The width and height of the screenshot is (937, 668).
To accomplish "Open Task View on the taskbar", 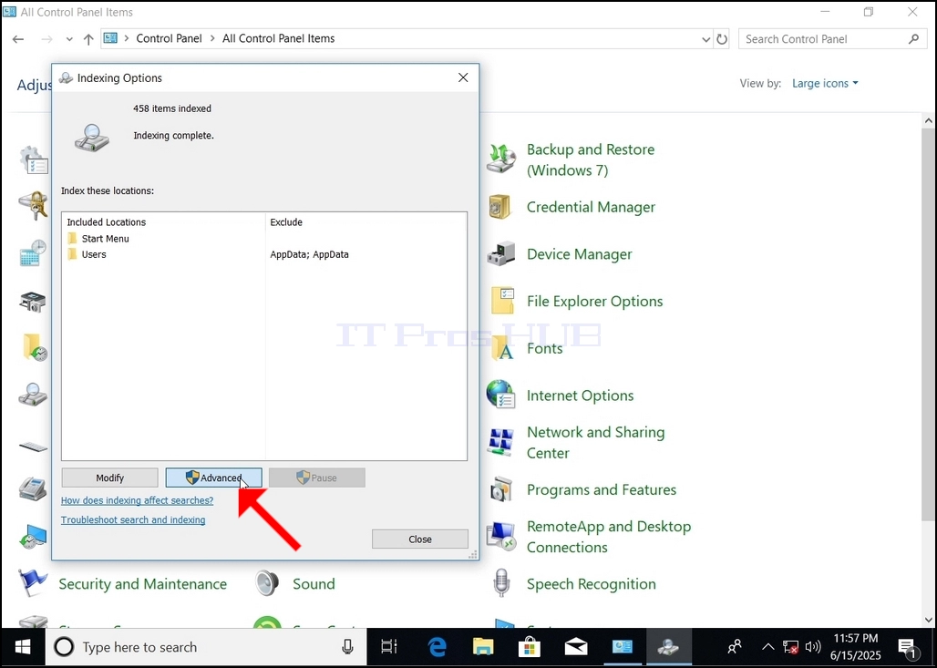I will [x=389, y=646].
